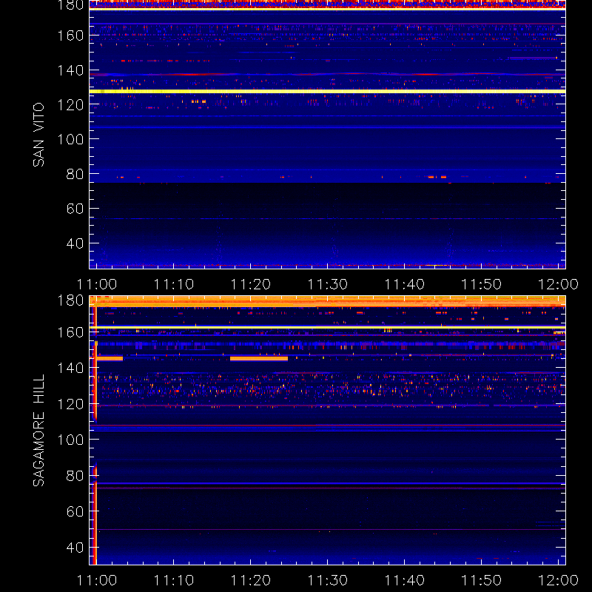Click 11:40 time label under SAN VITO plot
592x592 pixels.
tap(404, 284)
